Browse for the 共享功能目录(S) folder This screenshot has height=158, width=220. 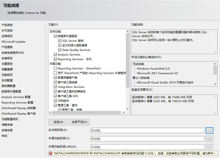point(210,139)
